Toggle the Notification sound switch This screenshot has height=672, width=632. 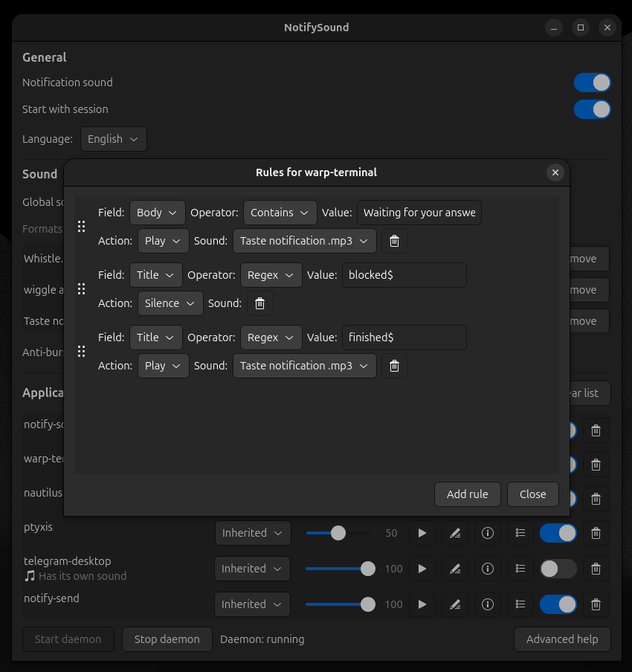pyautogui.click(x=592, y=83)
